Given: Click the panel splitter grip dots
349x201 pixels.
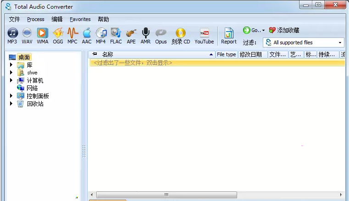Looking at the screenshot, I should (84, 151).
